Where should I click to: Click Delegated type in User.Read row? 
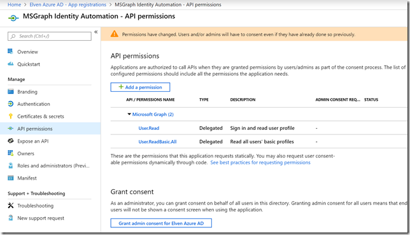211,128
